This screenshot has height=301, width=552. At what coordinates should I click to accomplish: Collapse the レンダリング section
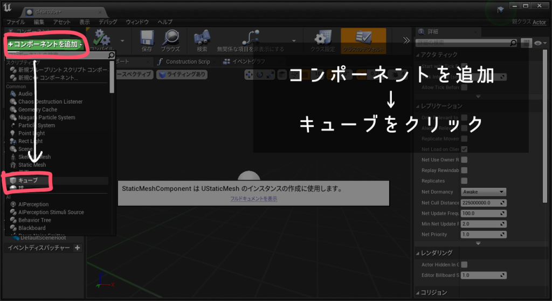[x=418, y=252]
